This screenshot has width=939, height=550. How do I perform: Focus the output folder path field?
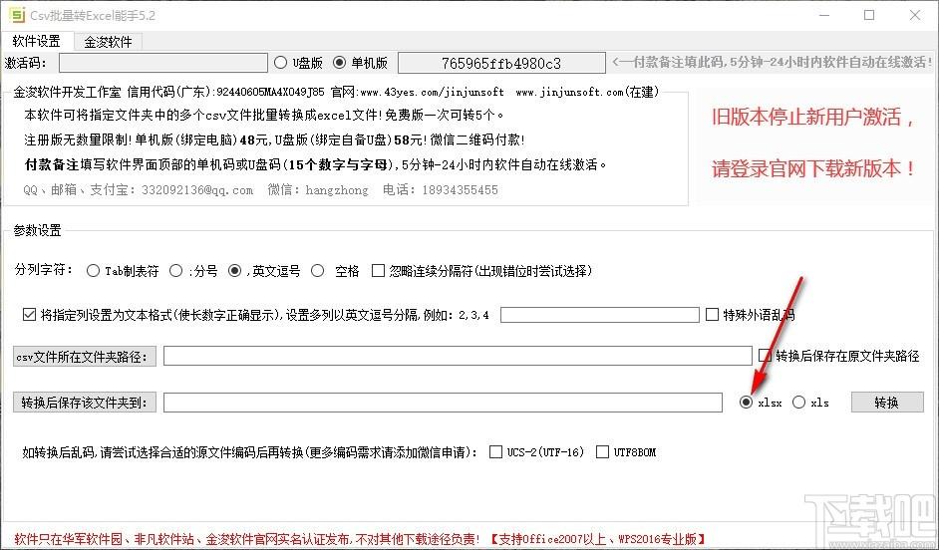click(x=443, y=403)
